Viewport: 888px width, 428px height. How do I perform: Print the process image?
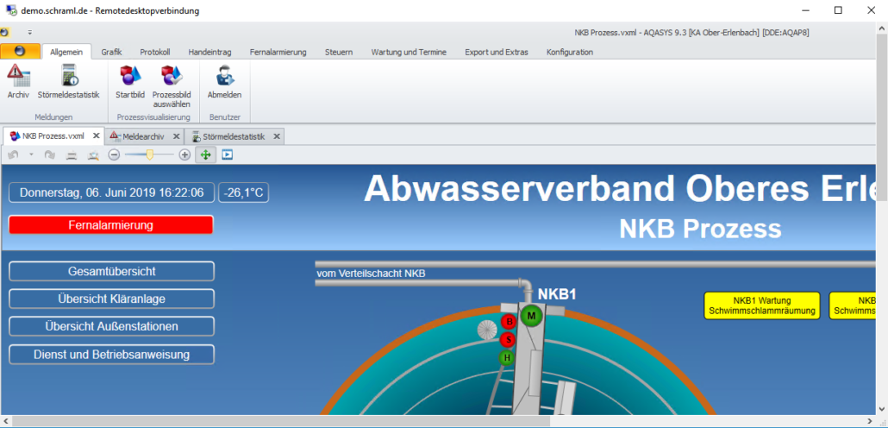tap(72, 154)
